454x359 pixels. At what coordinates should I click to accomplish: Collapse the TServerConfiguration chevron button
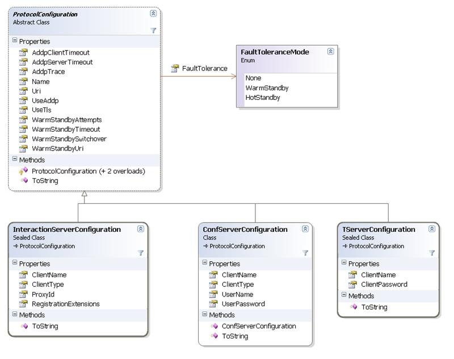[x=432, y=229]
